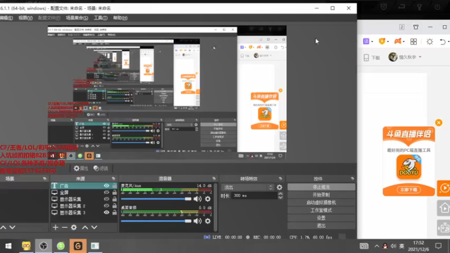Open the four-square apps grid in browser toolbar

coord(413,42)
